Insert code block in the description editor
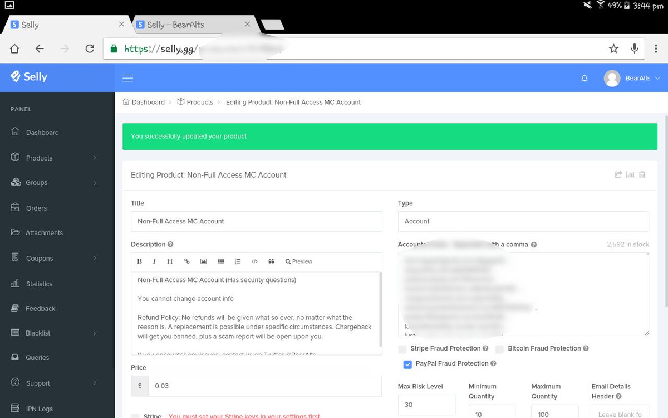 point(254,261)
